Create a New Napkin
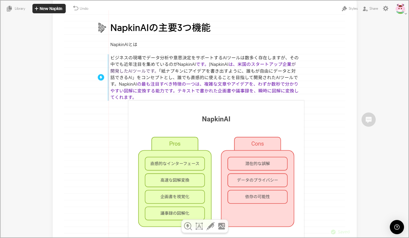 (x=49, y=9)
